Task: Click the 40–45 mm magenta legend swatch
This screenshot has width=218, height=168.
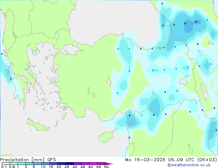Action: click(x=93, y=164)
